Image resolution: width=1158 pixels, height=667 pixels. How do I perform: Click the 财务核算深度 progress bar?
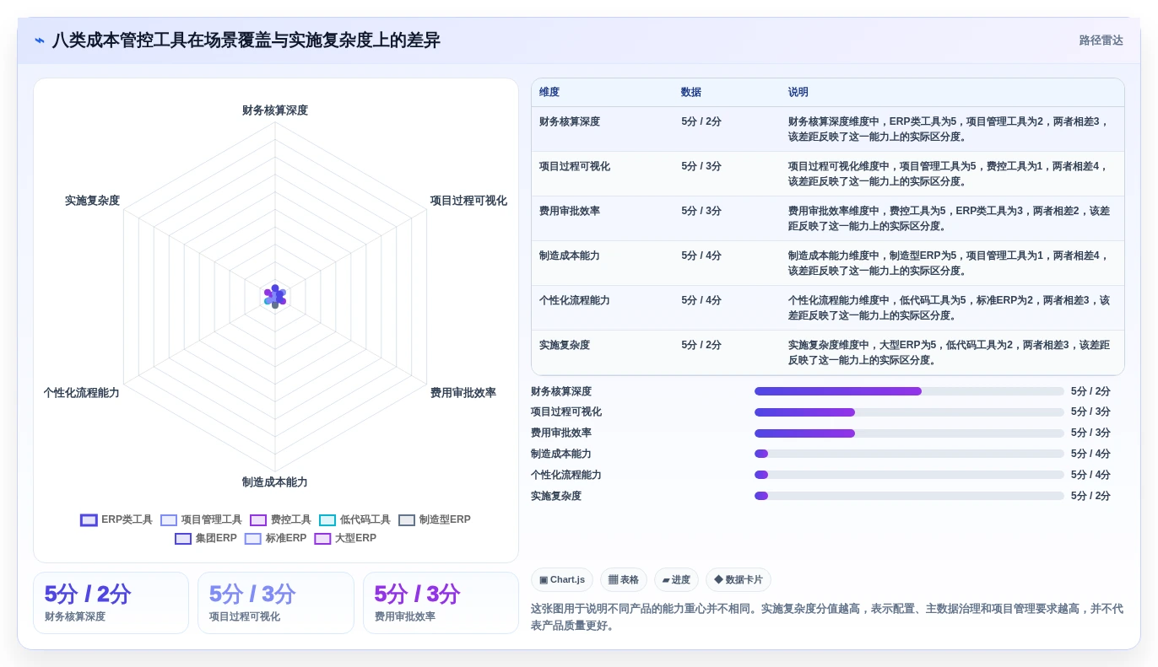click(x=909, y=391)
